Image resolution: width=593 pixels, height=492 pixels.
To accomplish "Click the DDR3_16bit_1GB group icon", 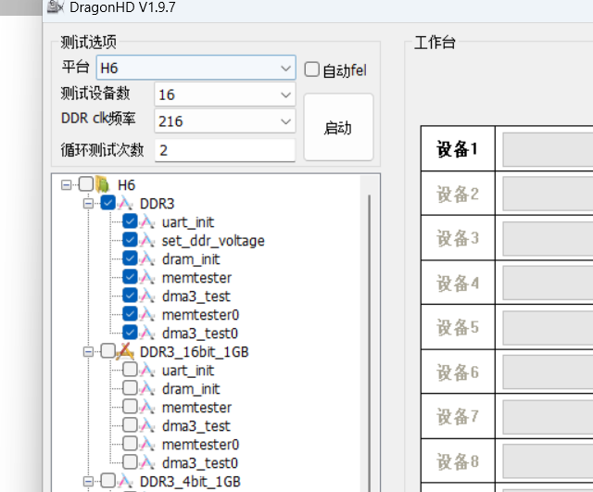I will tap(125, 352).
